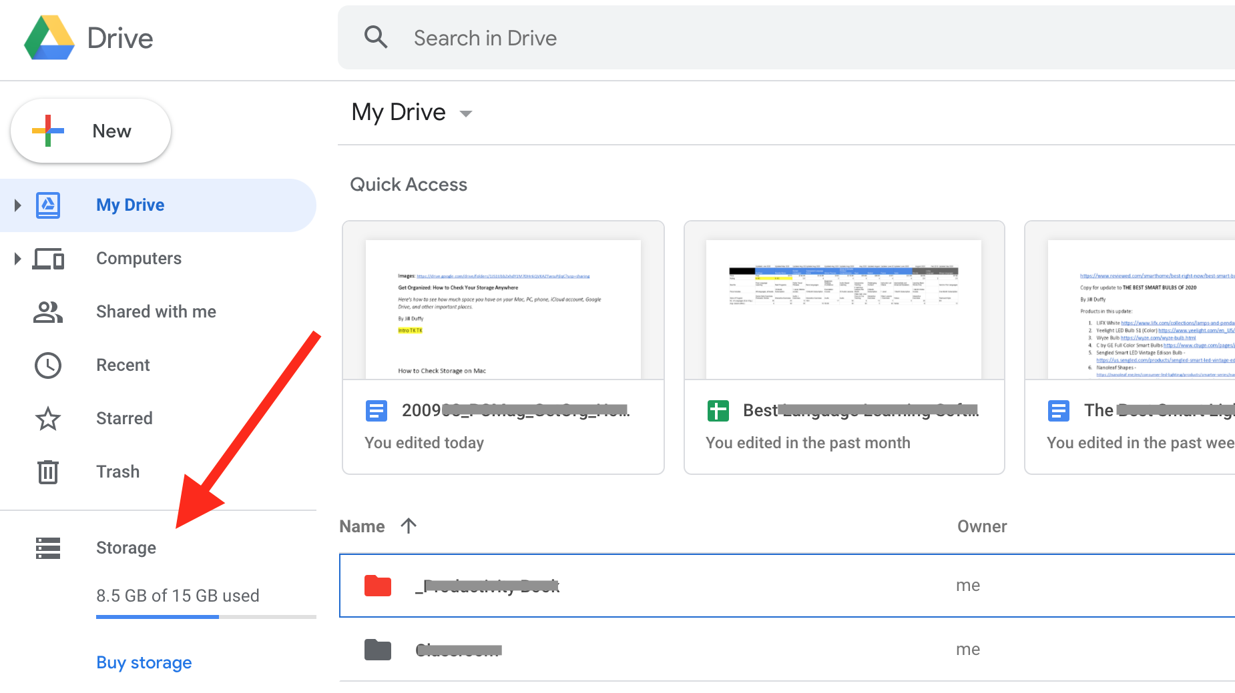Sort by the Name column header
Image resolution: width=1235 pixels, height=693 pixels.
click(x=362, y=527)
